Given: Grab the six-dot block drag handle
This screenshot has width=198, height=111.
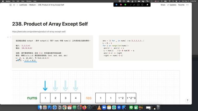Looking at the screenshot, I should 11,37.
